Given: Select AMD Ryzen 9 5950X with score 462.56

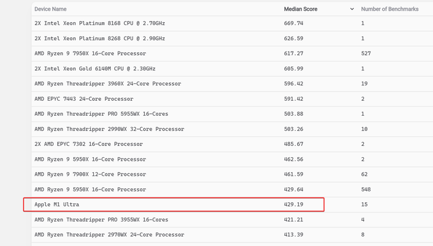Looking at the screenshot, I should click(90, 159).
